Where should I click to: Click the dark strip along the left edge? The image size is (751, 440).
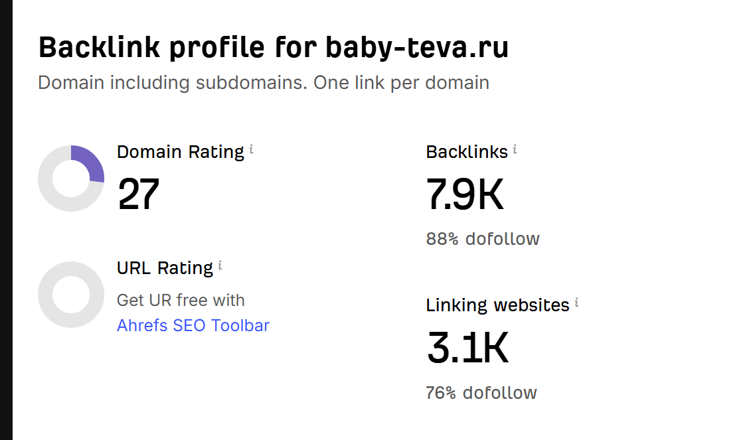[x=6, y=220]
